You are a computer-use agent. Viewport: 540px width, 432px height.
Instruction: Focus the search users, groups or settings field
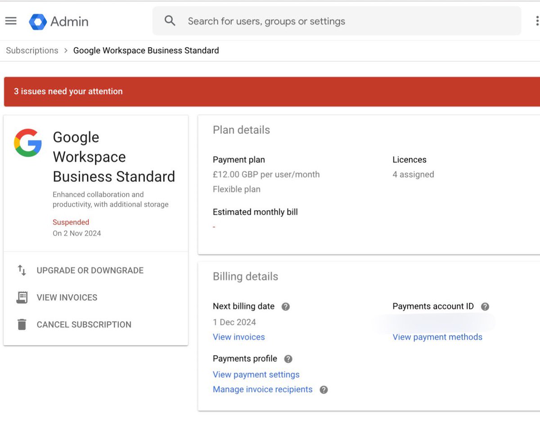(x=337, y=21)
